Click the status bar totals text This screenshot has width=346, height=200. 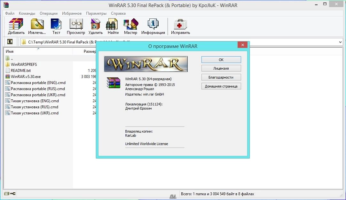[217, 194]
